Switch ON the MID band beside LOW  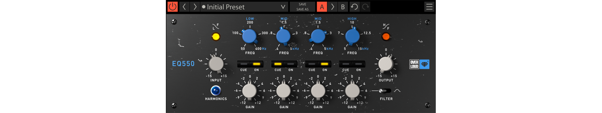click(x=291, y=64)
